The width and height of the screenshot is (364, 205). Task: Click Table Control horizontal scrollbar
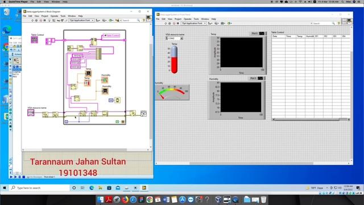(x=311, y=120)
